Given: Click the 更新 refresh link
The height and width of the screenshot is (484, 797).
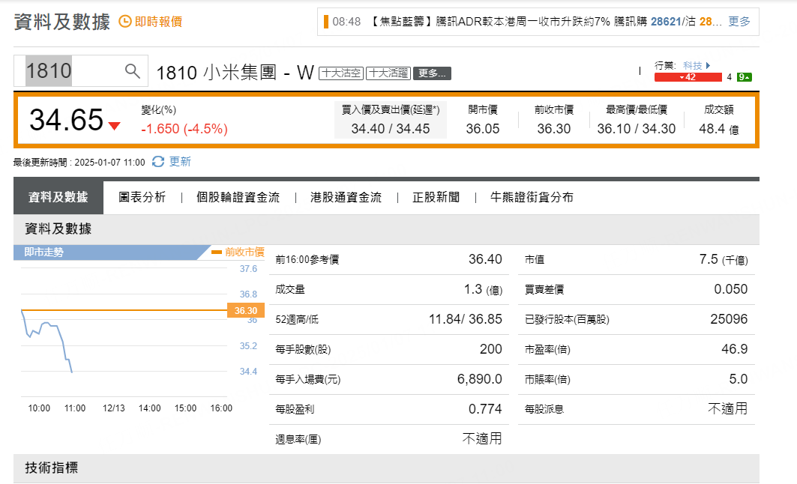Looking at the screenshot, I should click(180, 162).
